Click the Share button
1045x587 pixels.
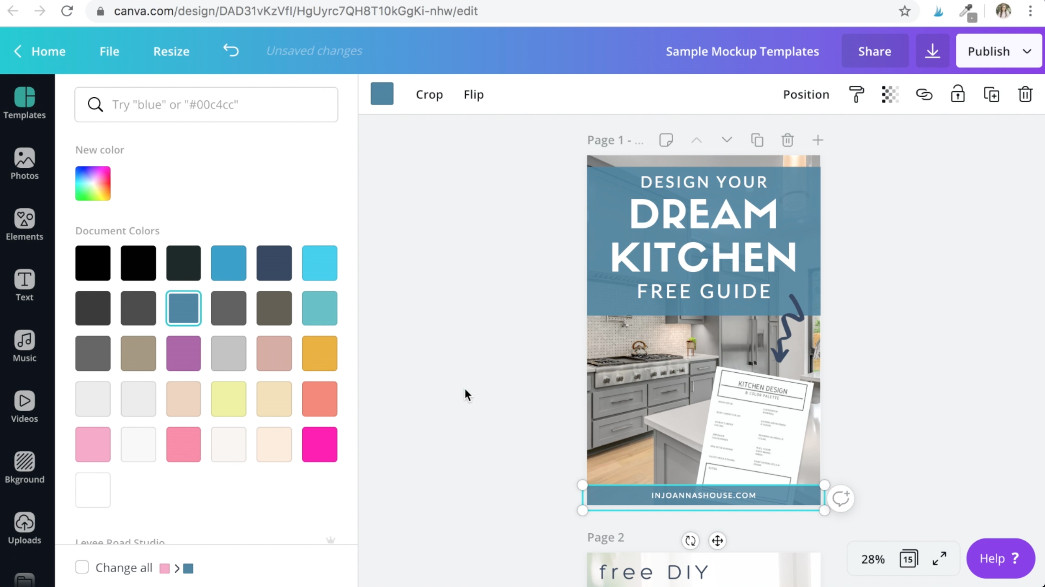tap(874, 51)
